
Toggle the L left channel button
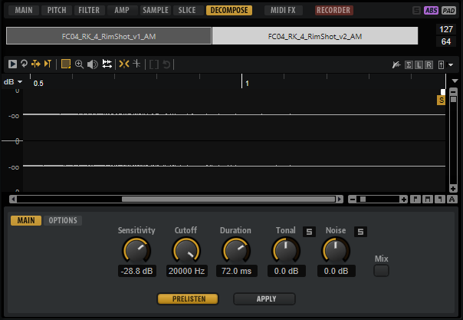tap(419, 64)
